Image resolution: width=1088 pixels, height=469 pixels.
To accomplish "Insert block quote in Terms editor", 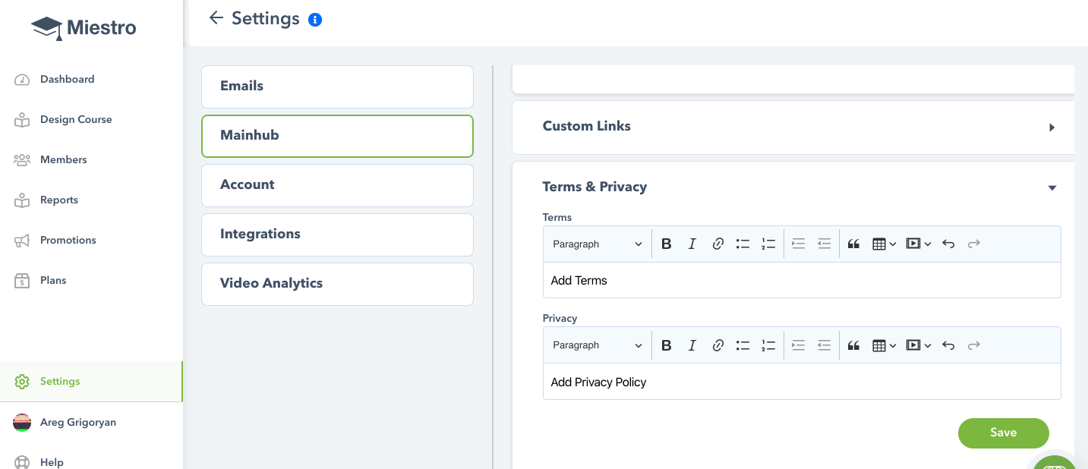I will point(854,244).
